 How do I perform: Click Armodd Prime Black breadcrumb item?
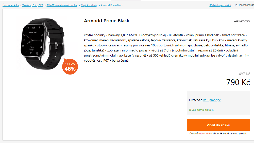coord(112,5)
